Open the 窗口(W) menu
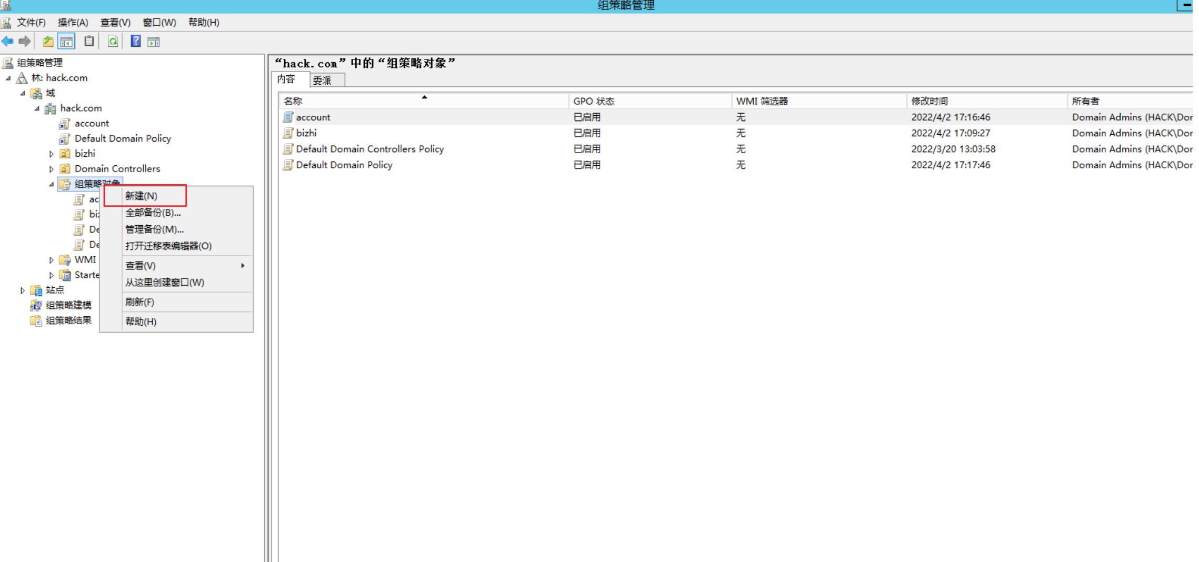1199x562 pixels. [159, 22]
